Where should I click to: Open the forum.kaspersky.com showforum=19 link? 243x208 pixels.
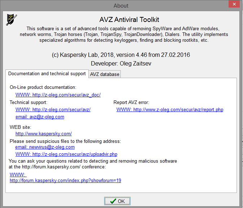(65, 181)
